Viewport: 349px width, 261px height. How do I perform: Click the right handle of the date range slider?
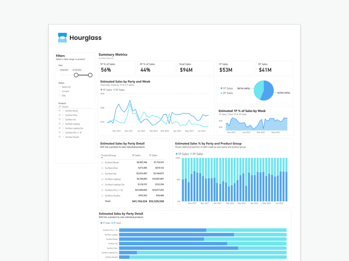[x=90, y=75]
